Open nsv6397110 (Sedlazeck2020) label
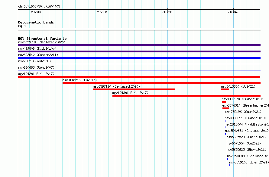 [x=116, y=86]
